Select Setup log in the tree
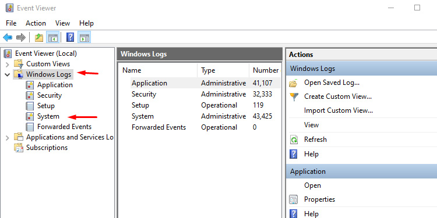Viewport: 437px width, 218px height. tap(46, 106)
